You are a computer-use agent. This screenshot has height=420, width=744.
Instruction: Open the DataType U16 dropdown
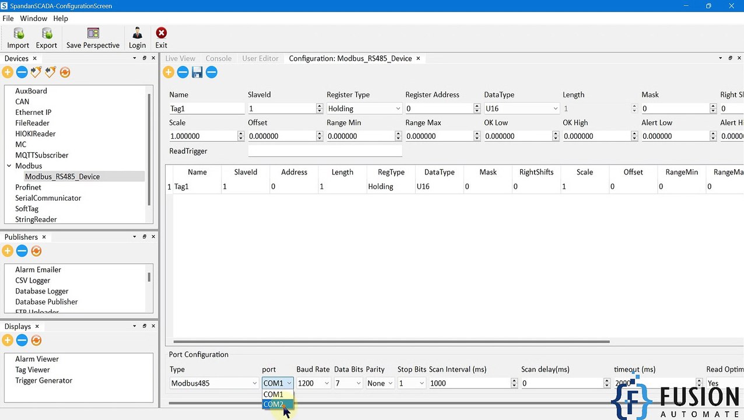pyautogui.click(x=522, y=108)
